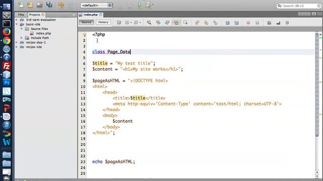Open iTunes from the dock
Image resolution: width=323 pixels, height=181 pixels.
click(x=7, y=125)
